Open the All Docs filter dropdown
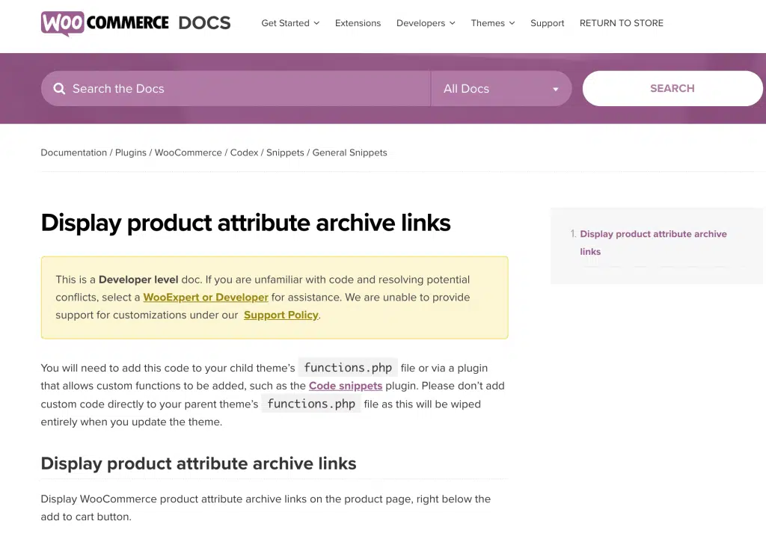Viewport: 766px width, 533px height. pos(501,88)
